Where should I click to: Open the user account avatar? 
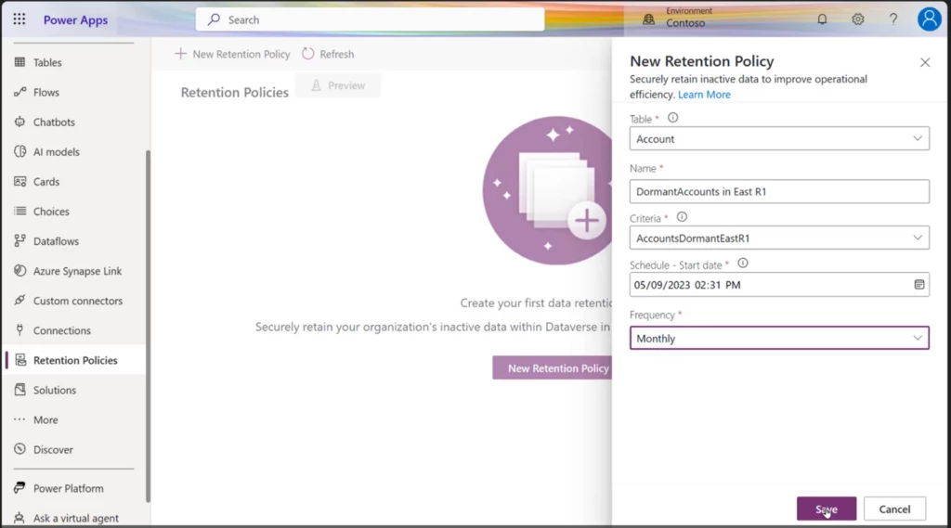click(x=929, y=19)
